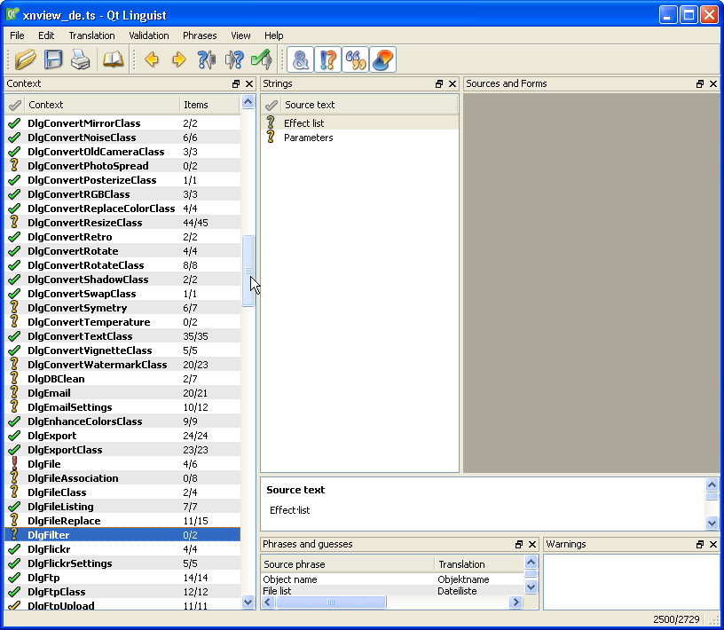Toggle ending punctuation validation icon

[327, 59]
